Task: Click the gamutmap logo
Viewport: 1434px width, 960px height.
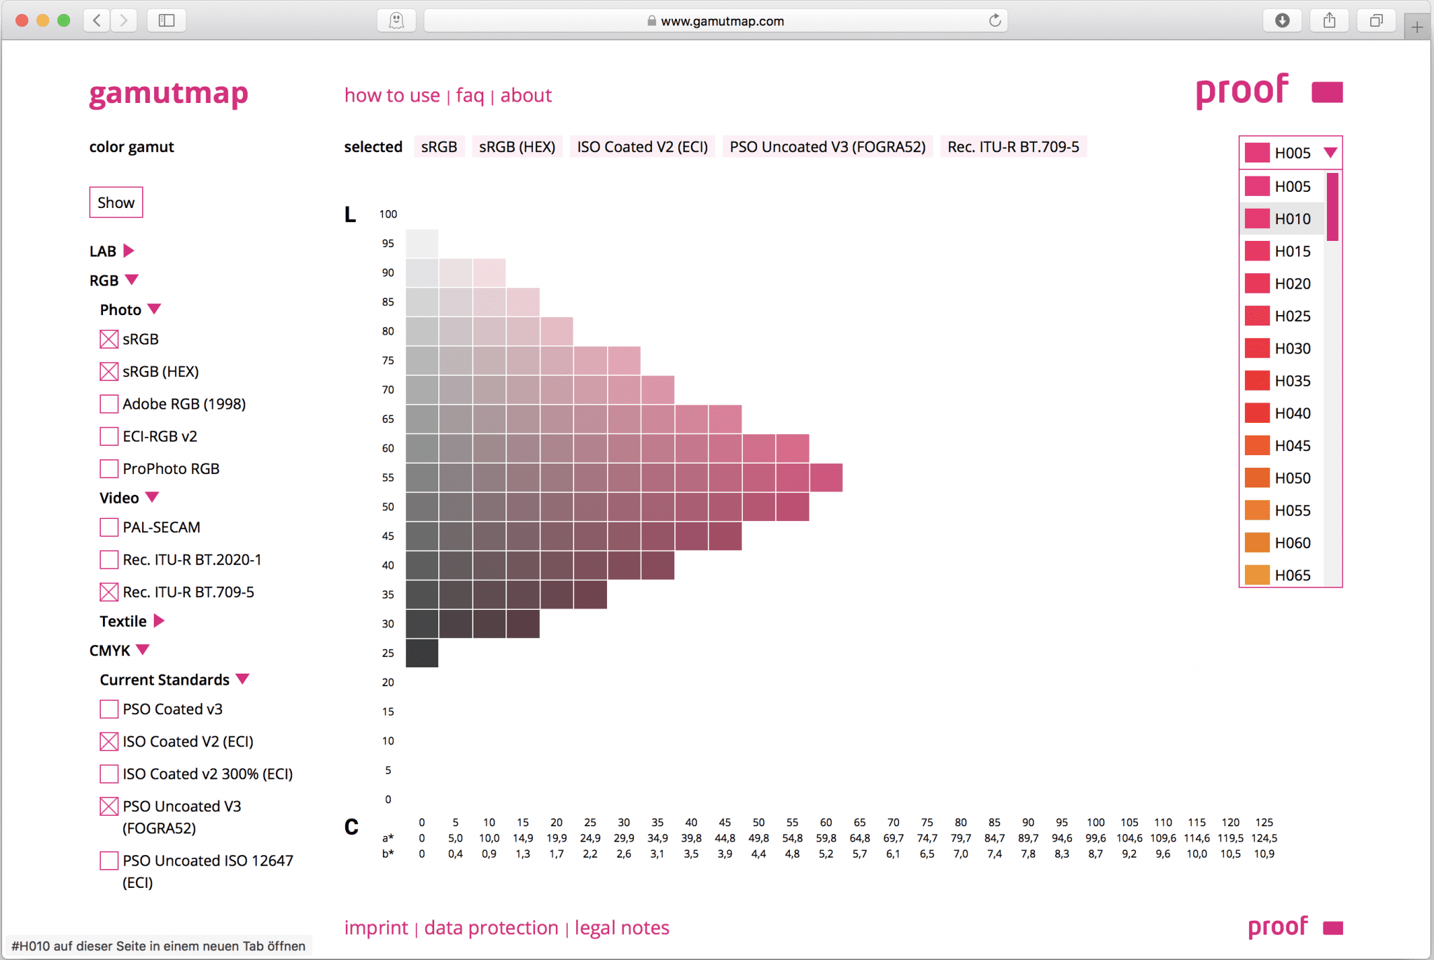Action: [x=168, y=93]
